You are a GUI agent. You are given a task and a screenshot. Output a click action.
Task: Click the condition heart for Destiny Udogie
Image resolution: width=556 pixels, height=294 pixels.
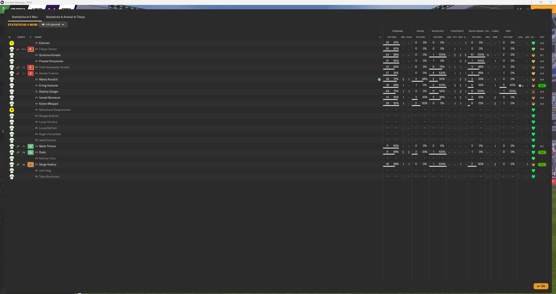(533, 91)
